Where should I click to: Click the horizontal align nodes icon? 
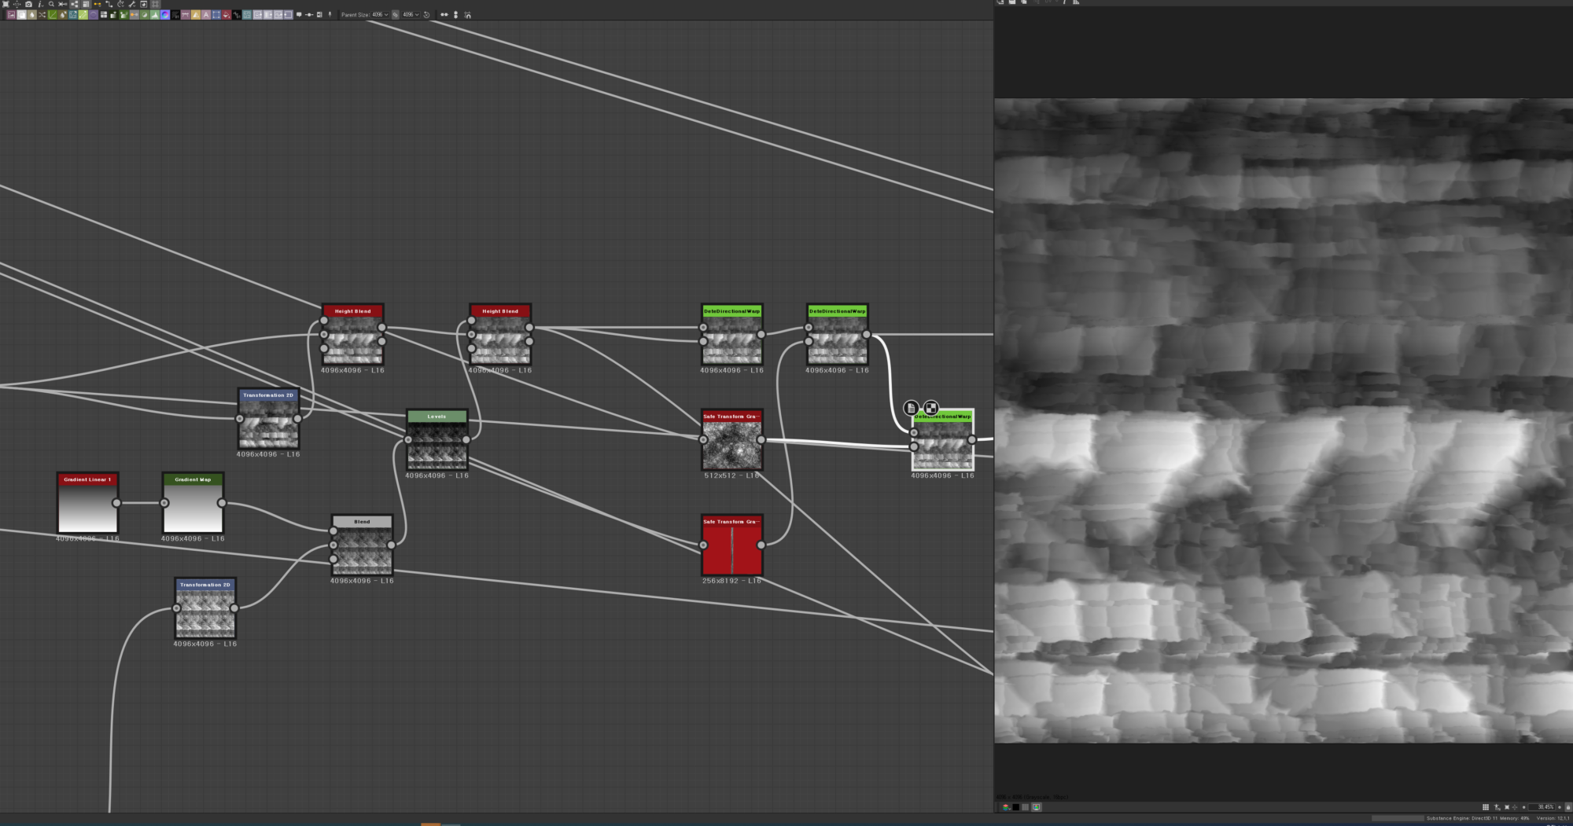(x=444, y=14)
